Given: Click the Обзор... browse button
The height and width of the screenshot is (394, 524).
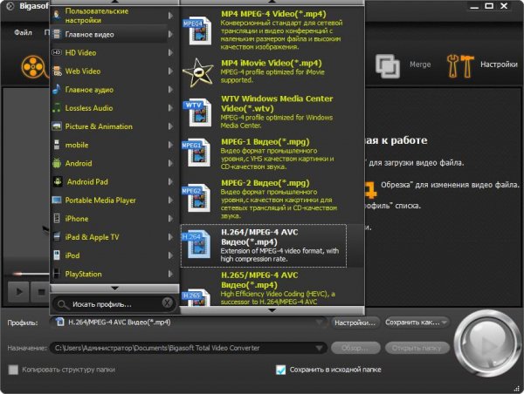Looking at the screenshot, I should pos(355,348).
